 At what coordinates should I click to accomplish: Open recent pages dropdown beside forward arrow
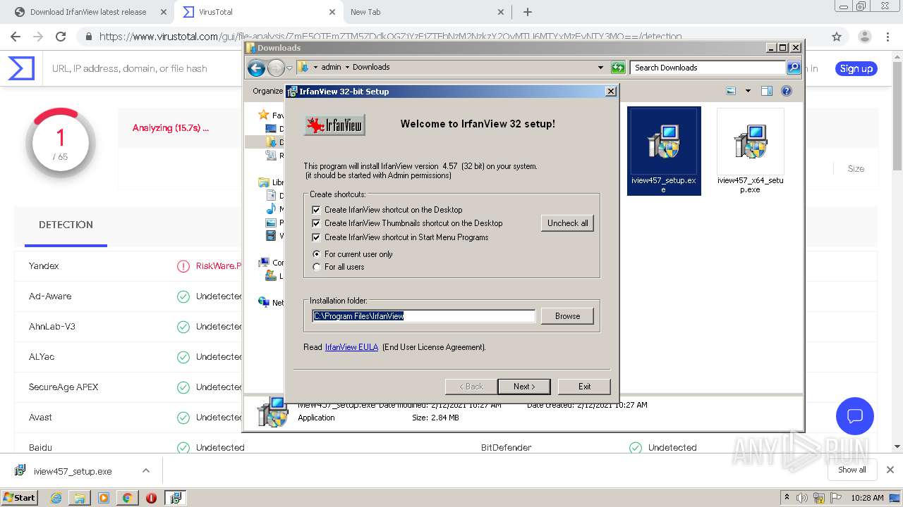point(289,68)
